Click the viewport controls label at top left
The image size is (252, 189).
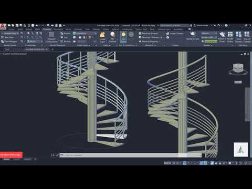pyautogui.click(x=14, y=54)
